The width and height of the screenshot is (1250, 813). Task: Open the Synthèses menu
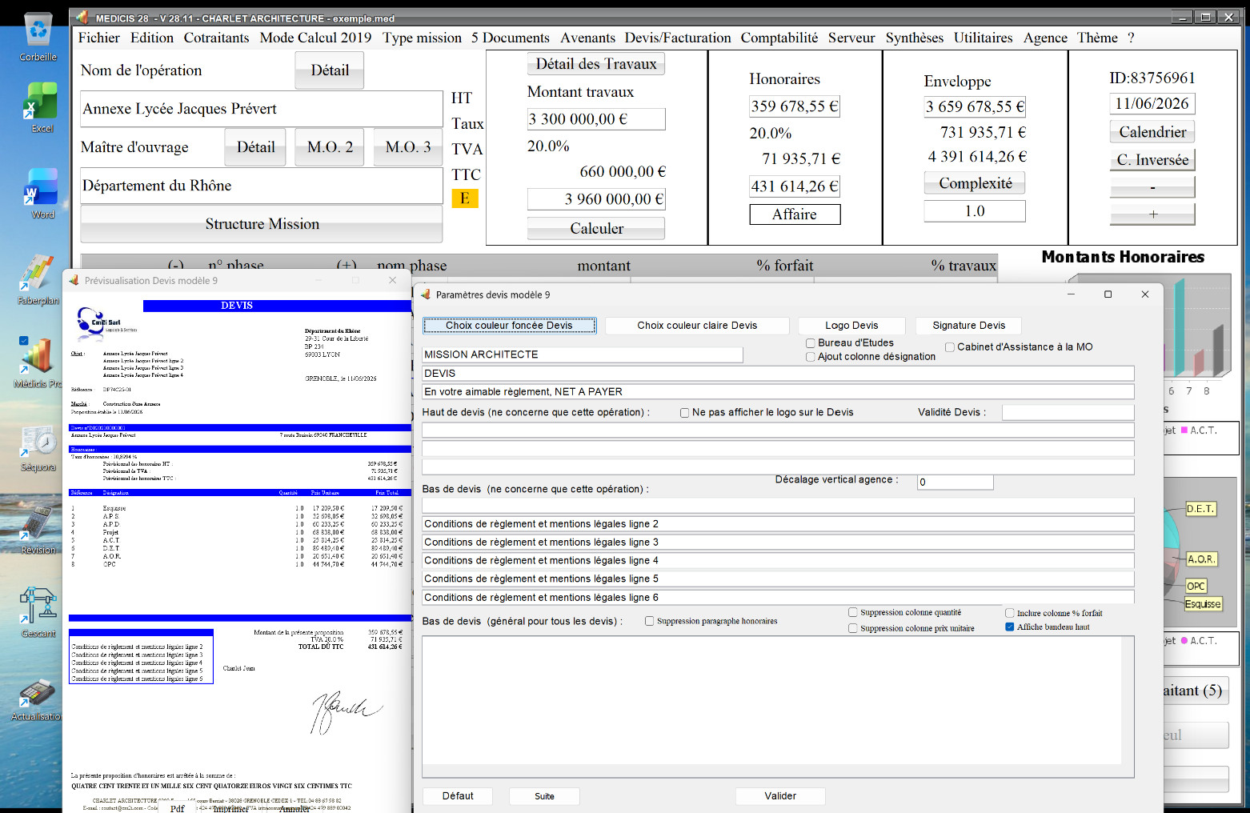point(915,38)
